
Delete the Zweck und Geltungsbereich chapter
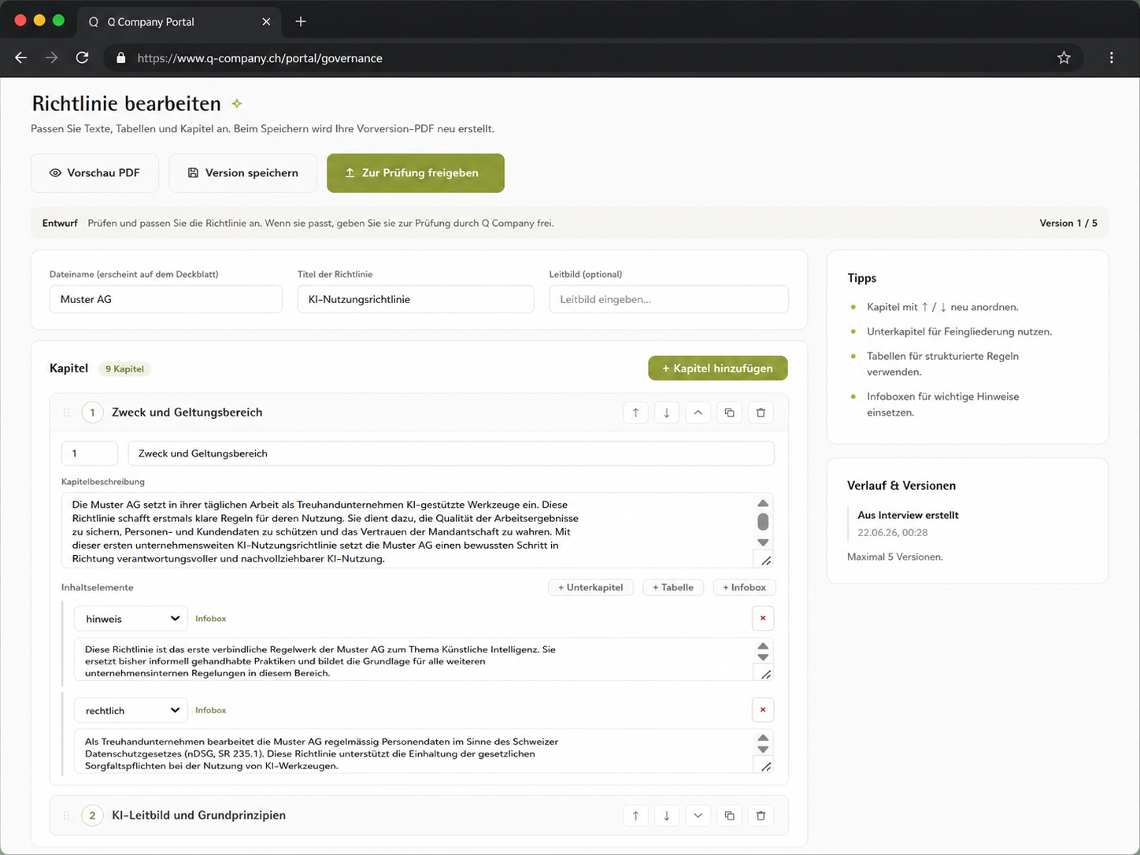pyautogui.click(x=761, y=413)
